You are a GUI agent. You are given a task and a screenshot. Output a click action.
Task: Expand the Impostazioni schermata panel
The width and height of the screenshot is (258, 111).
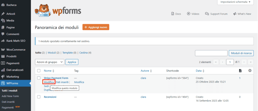click(x=235, y=2)
